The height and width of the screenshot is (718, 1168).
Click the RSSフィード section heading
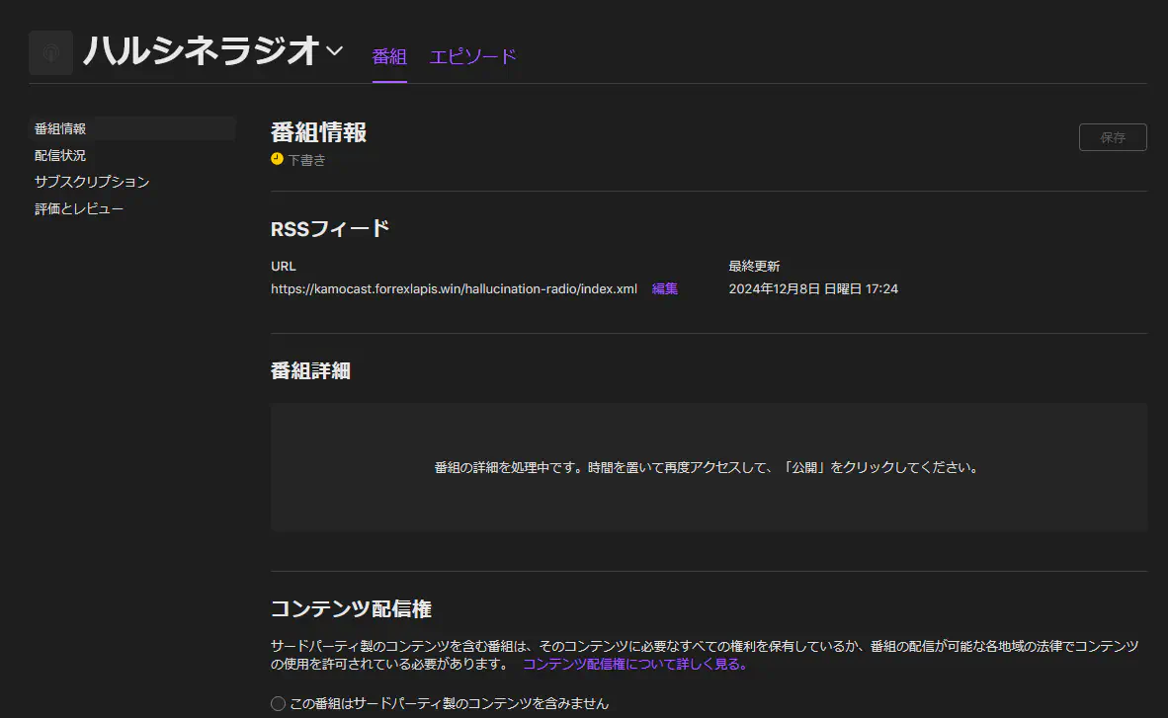tap(330, 229)
